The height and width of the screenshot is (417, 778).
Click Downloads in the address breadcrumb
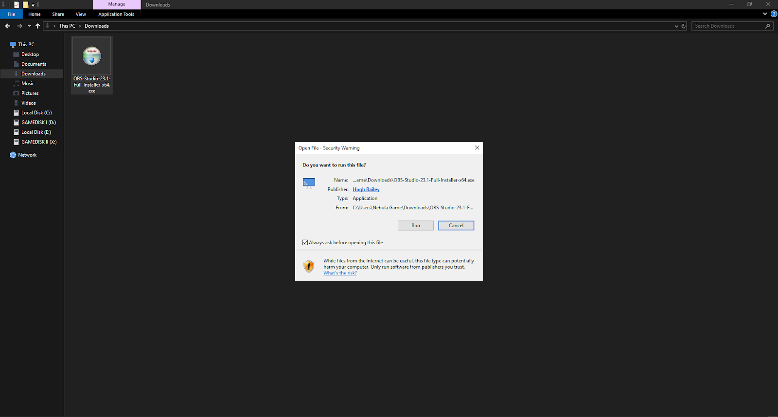(x=97, y=26)
